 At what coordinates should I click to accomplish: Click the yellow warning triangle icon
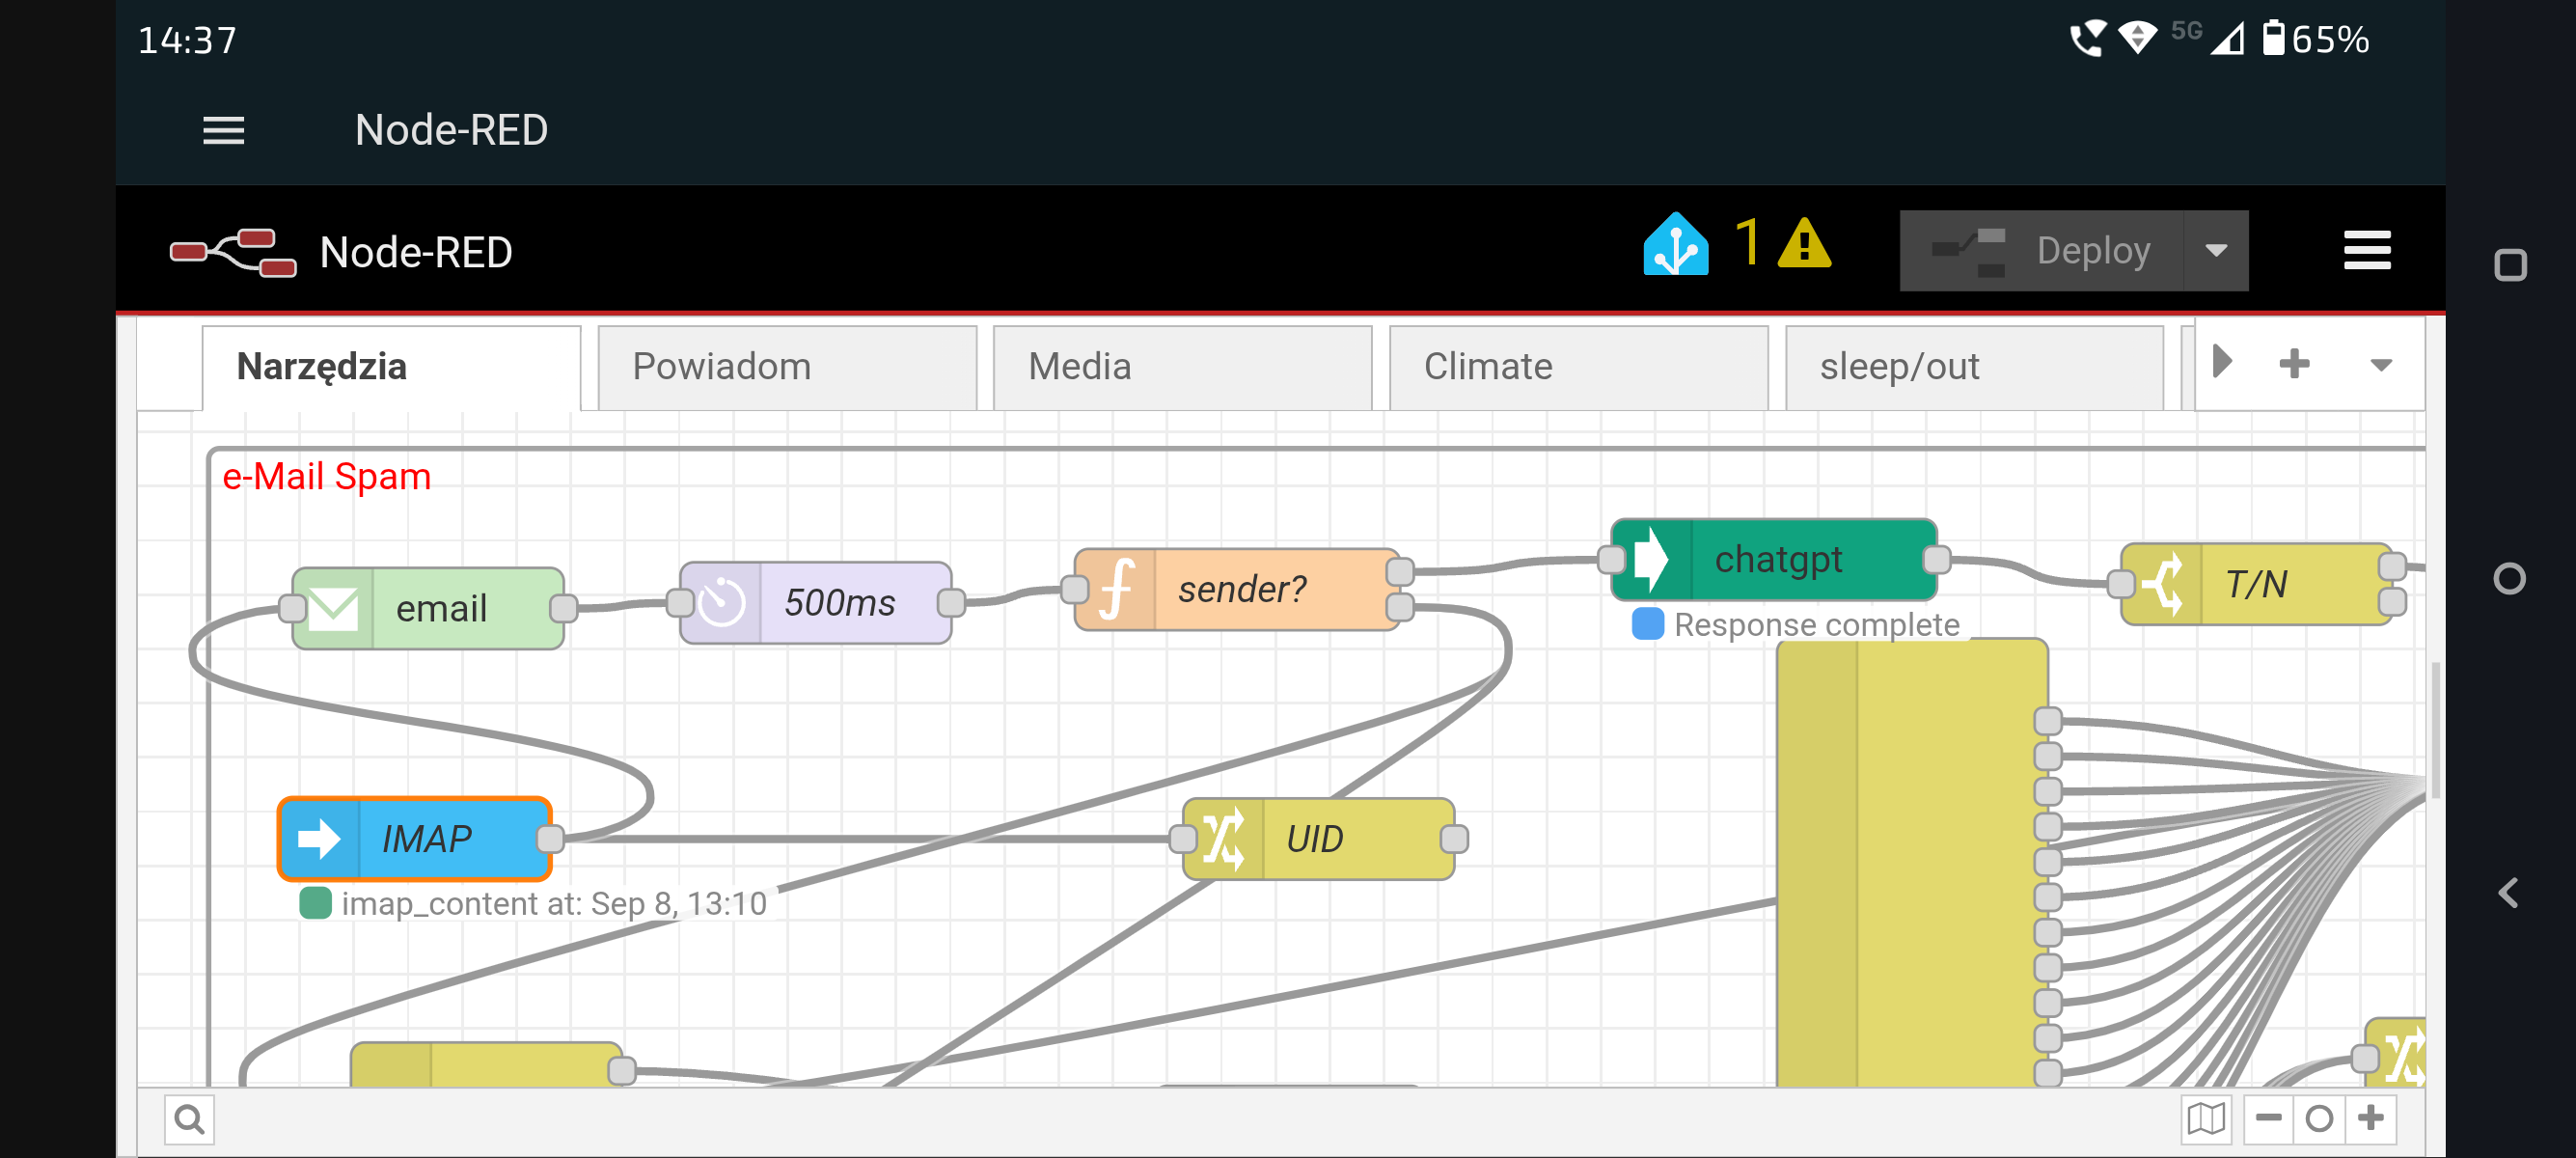tap(1803, 245)
